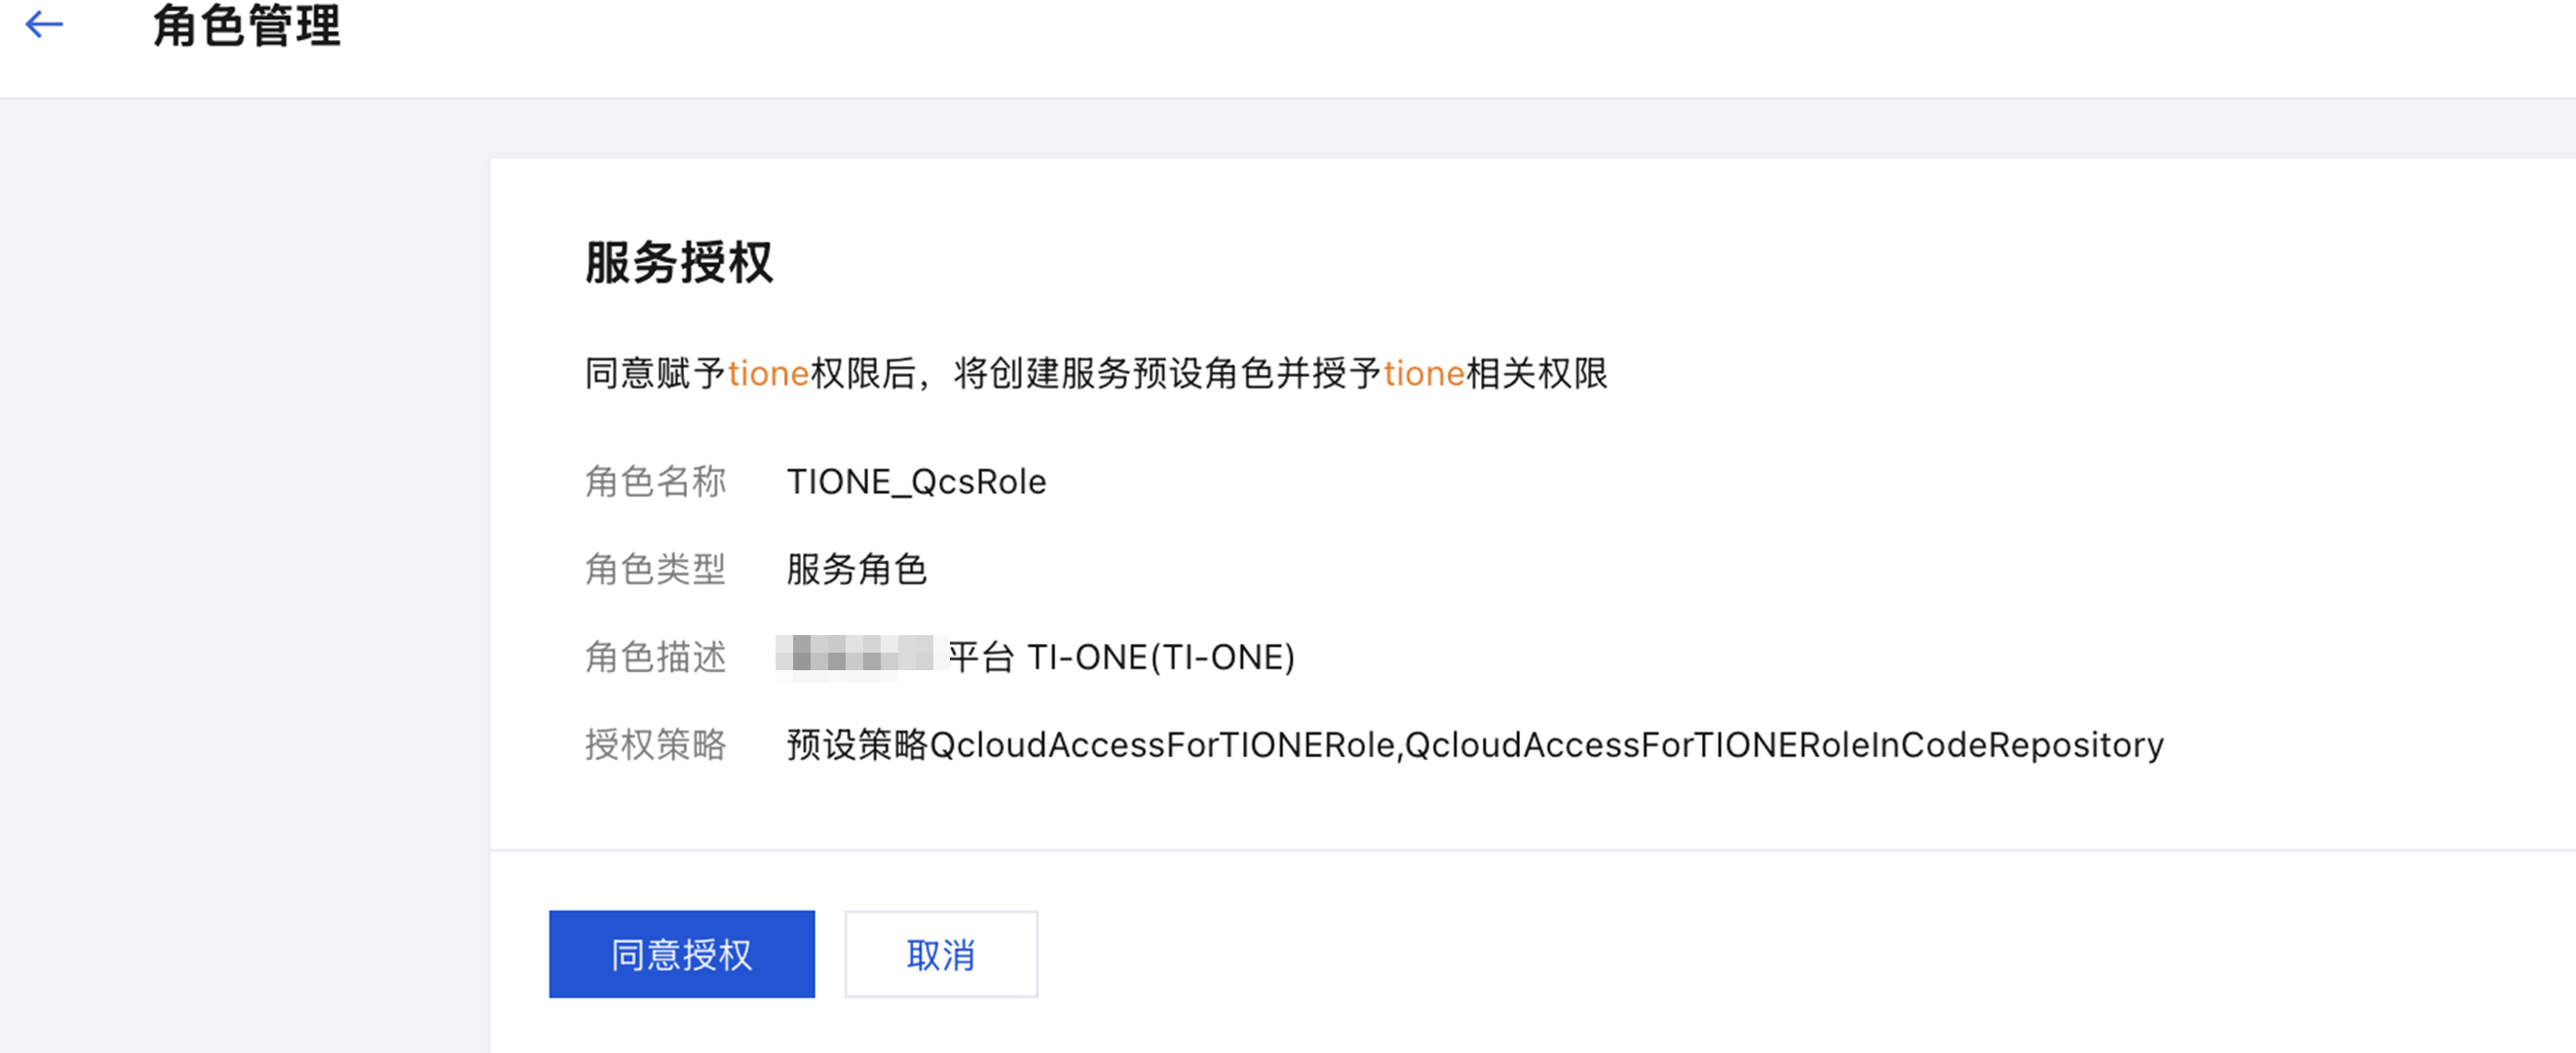Click the TI-ONE(TI-ONE) description text
2576x1053 pixels.
point(1161,657)
